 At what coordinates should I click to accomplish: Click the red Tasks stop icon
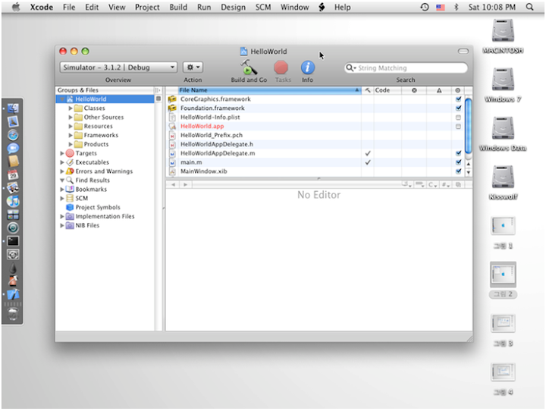point(282,67)
